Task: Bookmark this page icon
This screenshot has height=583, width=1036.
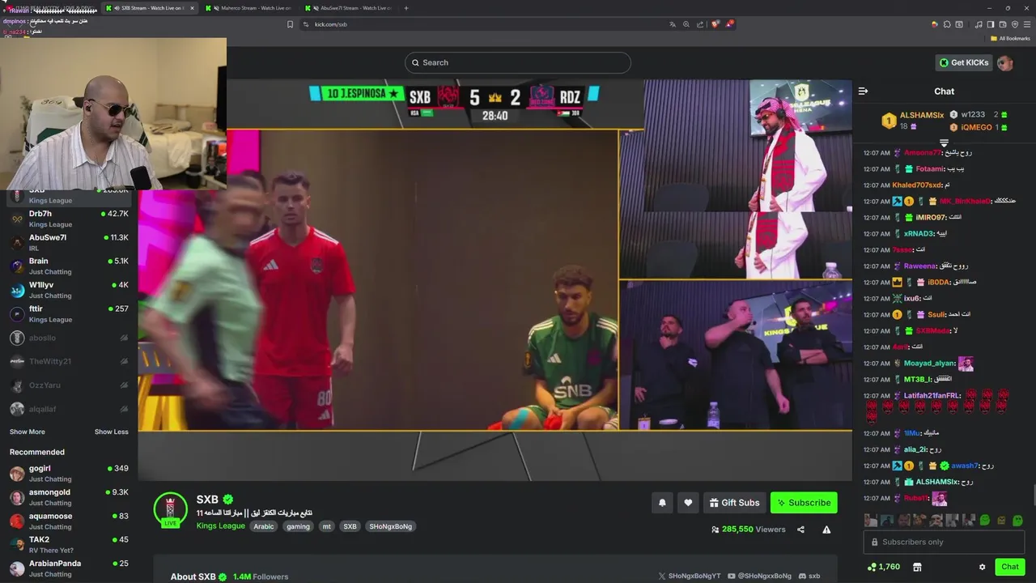Action: [291, 24]
